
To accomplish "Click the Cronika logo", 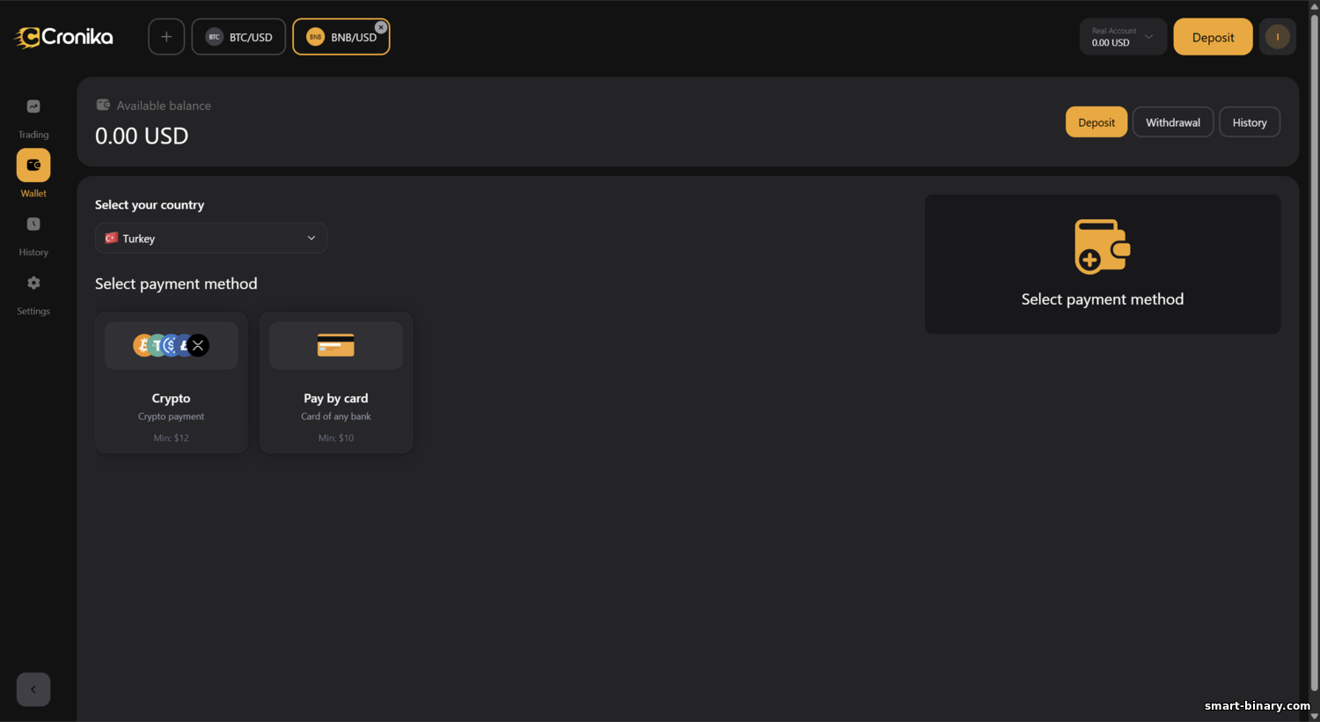I will tap(64, 37).
